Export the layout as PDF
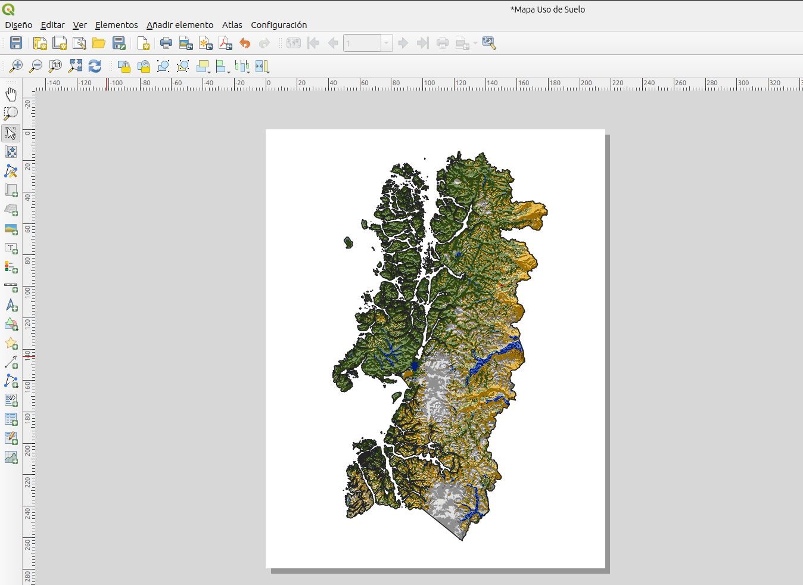 coord(225,43)
